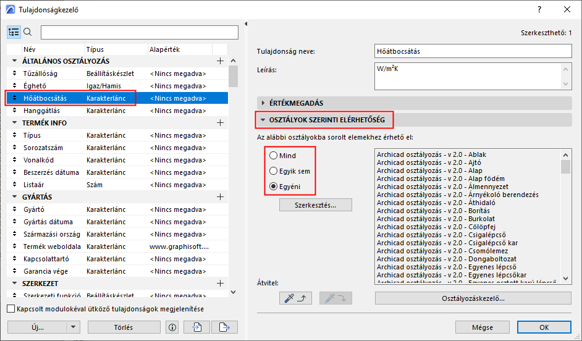Image resolution: width=582 pixels, height=341 pixels.
Task: Add property to TERMÉK INFO group
Action: click(220, 122)
